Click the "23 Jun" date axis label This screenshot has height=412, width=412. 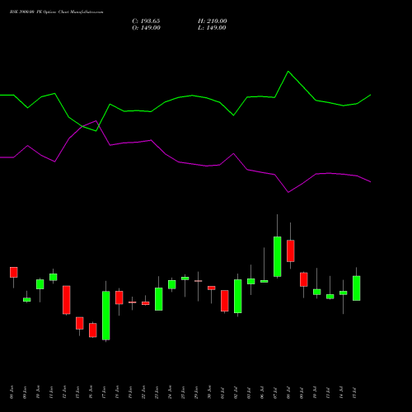(157, 392)
